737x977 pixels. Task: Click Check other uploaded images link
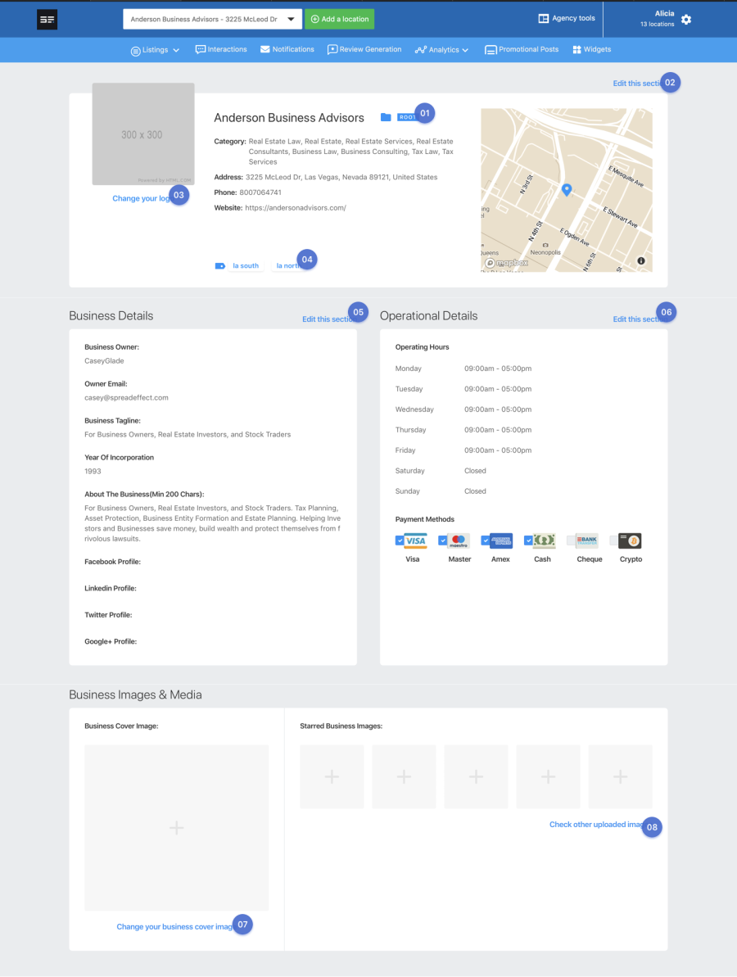click(598, 825)
